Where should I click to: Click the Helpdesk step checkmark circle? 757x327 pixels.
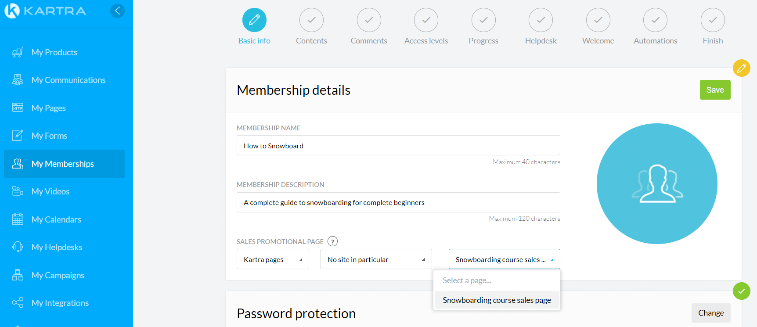tap(541, 20)
